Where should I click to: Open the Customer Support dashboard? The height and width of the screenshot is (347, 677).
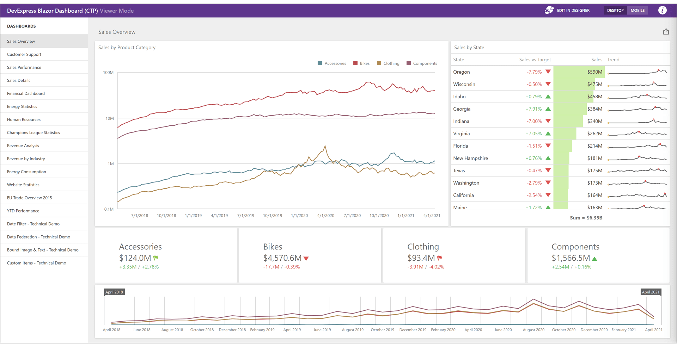tap(24, 54)
